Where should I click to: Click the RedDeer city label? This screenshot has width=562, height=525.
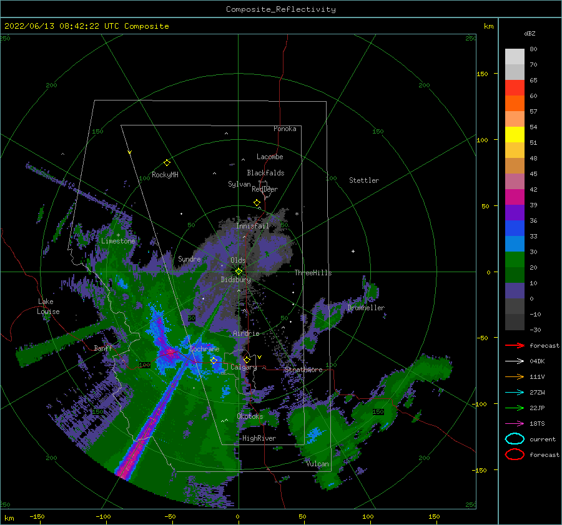coord(265,189)
